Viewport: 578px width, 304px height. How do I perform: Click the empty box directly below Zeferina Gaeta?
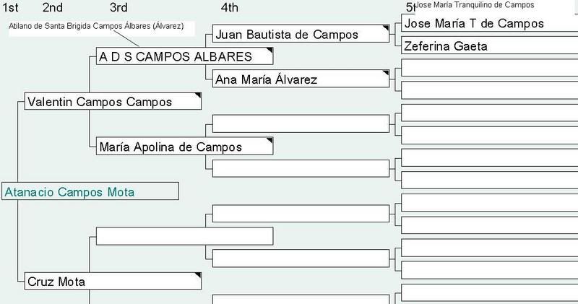(x=488, y=68)
